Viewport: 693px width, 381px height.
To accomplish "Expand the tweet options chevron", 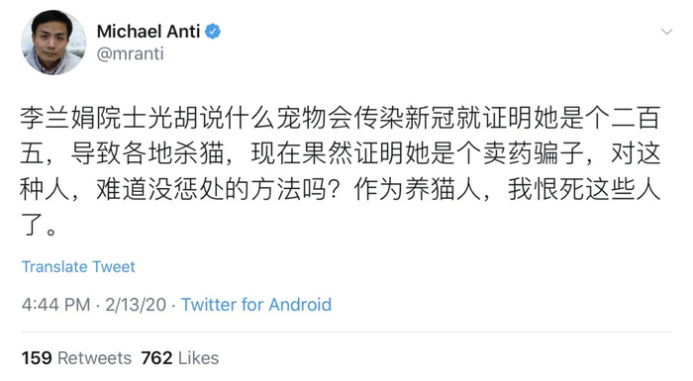I will point(666,32).
